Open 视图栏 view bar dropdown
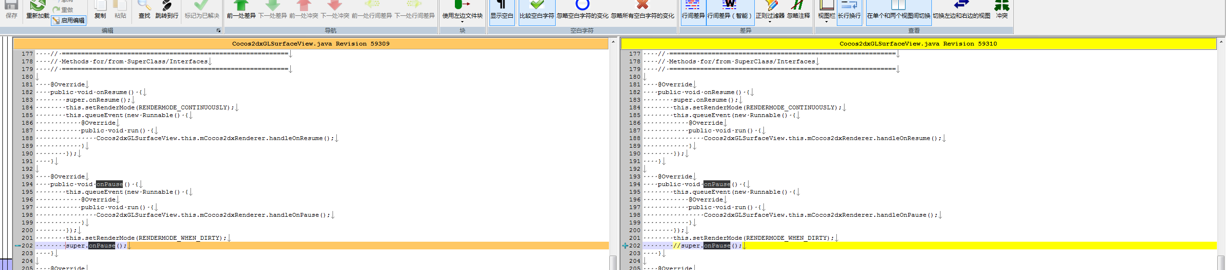Viewport: 1226px width, 270px height. 826,12
